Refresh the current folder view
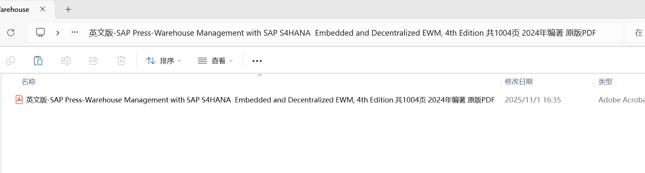 (11, 33)
